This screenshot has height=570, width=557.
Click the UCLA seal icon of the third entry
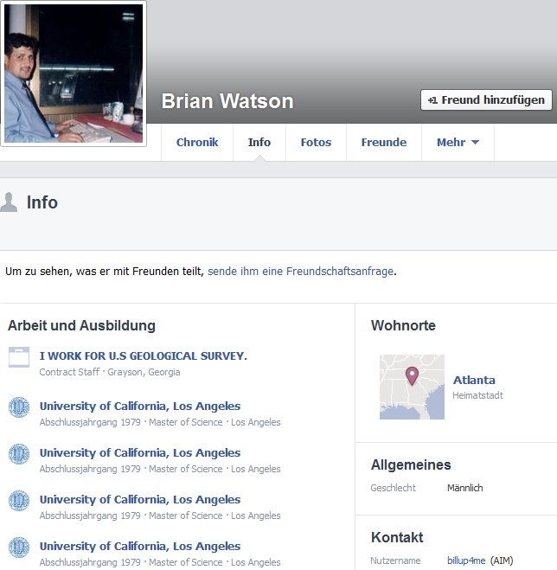pos(19,501)
